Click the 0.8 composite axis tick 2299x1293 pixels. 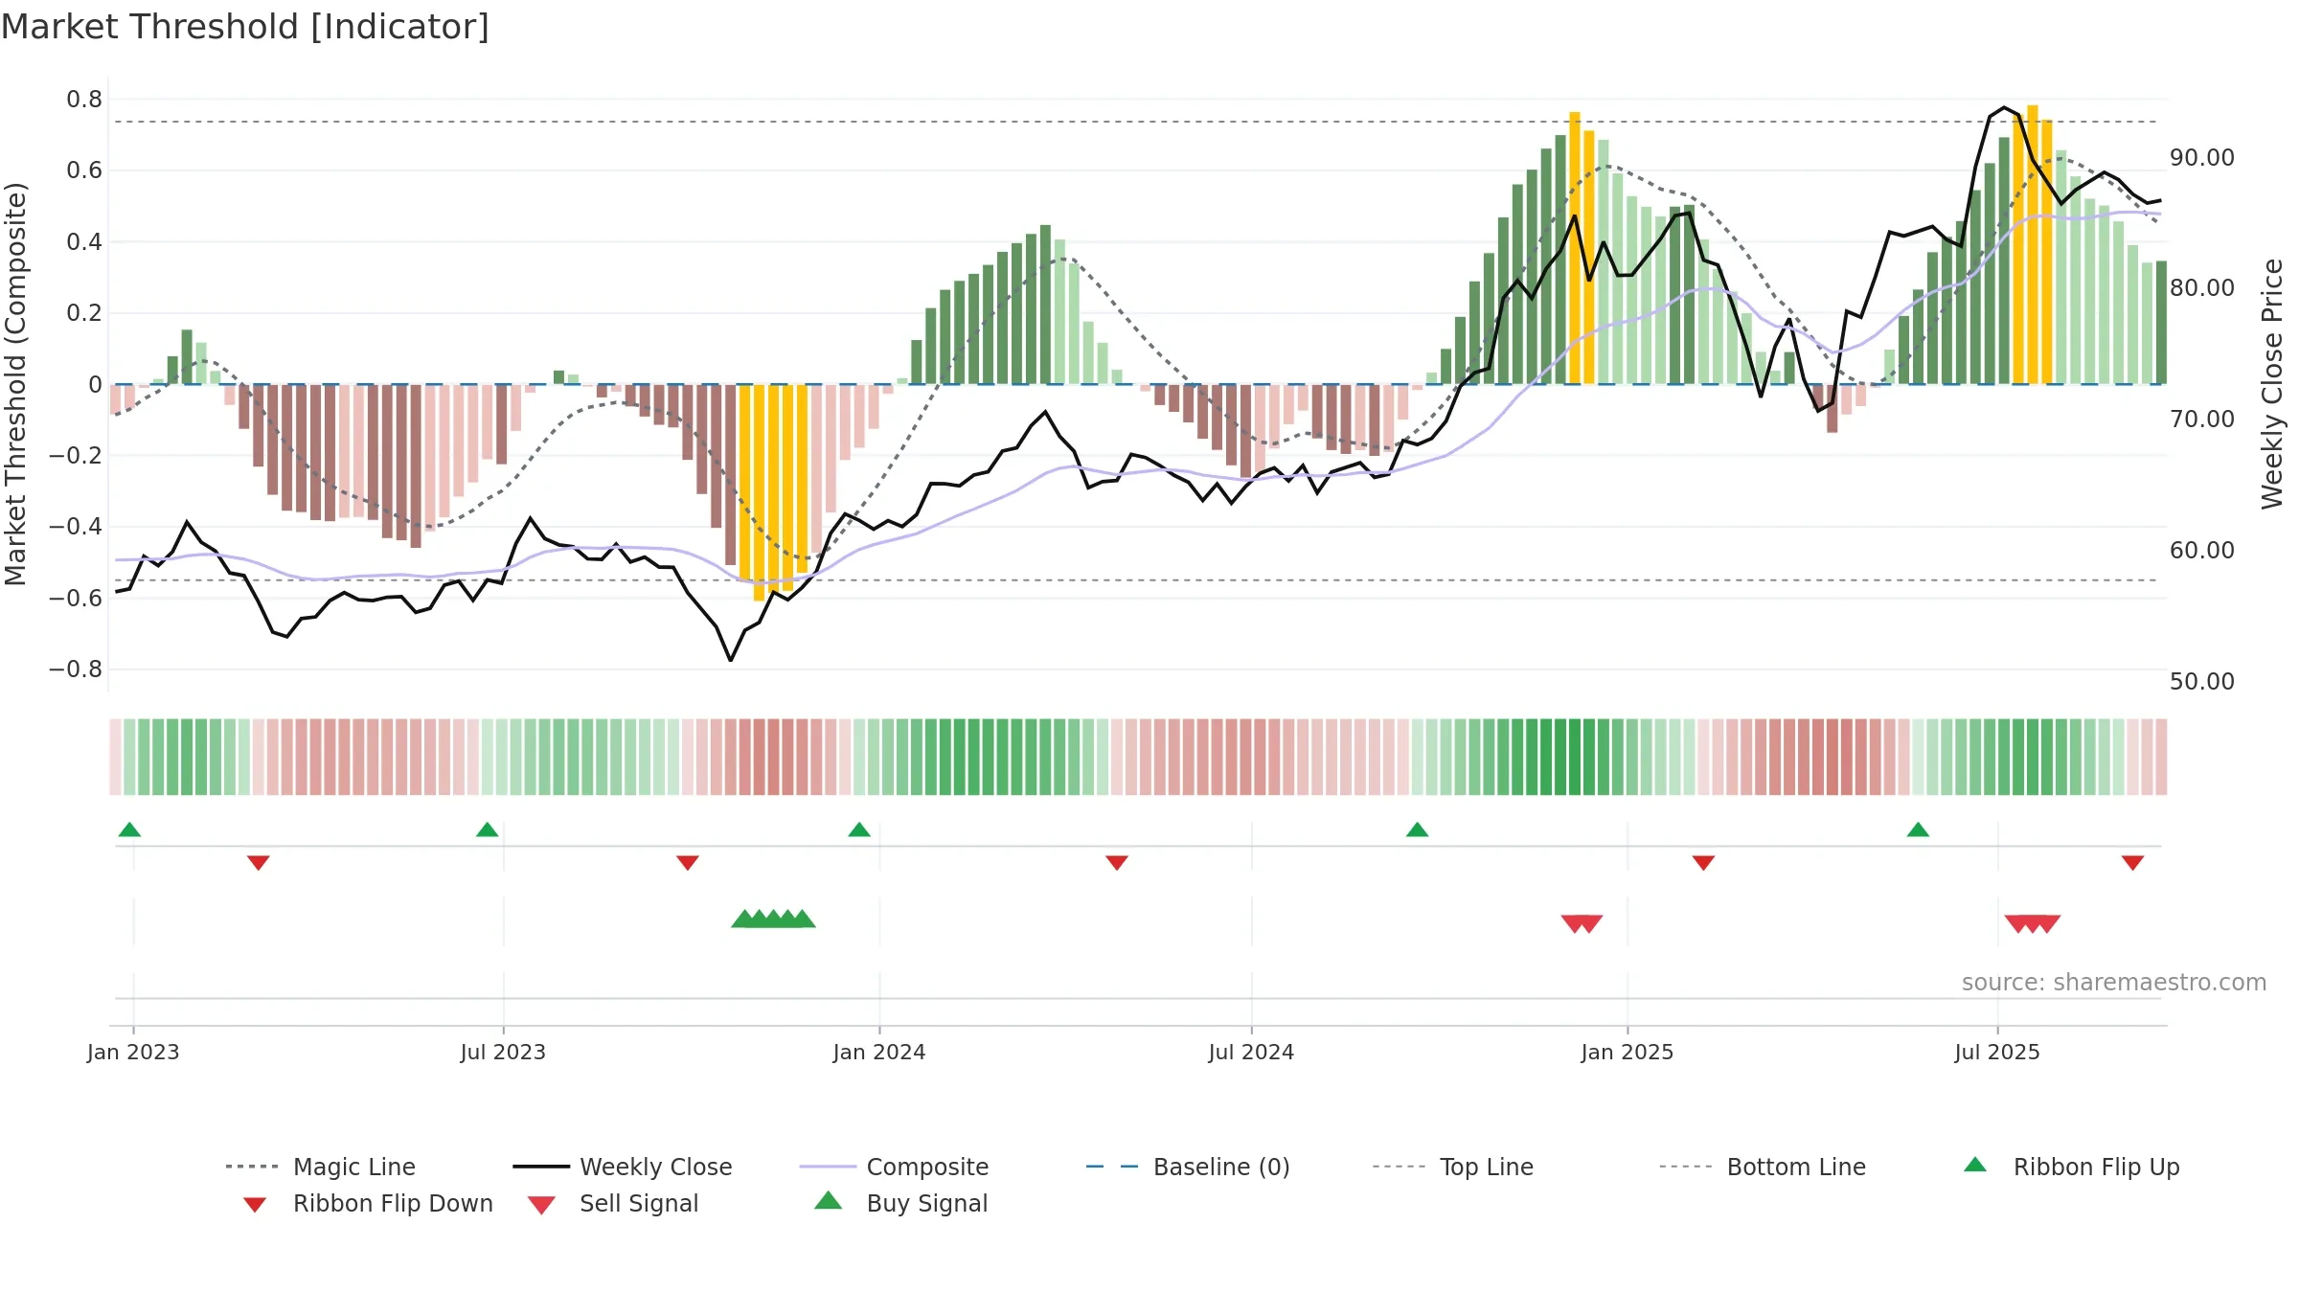[84, 100]
